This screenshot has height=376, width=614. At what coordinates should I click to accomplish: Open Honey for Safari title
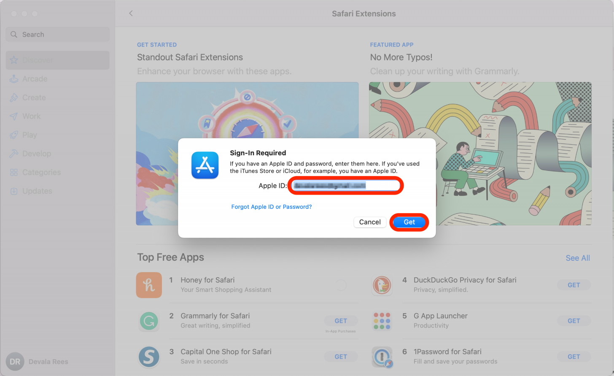click(x=207, y=280)
